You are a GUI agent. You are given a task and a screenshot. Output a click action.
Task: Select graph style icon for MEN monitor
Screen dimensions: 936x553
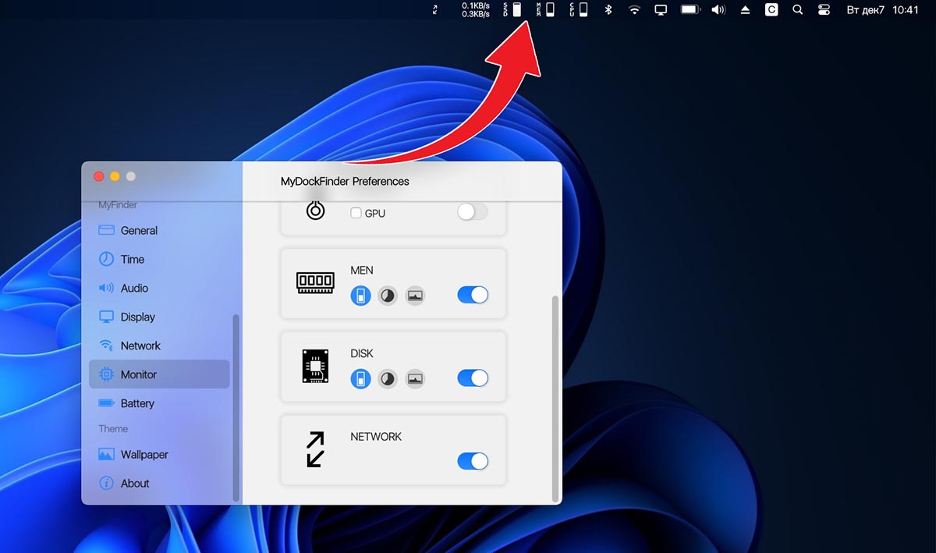point(415,296)
